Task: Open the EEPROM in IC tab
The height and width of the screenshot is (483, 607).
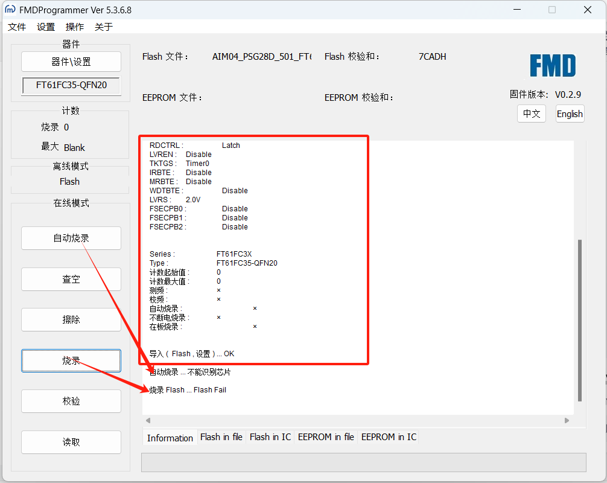Action: click(x=389, y=437)
